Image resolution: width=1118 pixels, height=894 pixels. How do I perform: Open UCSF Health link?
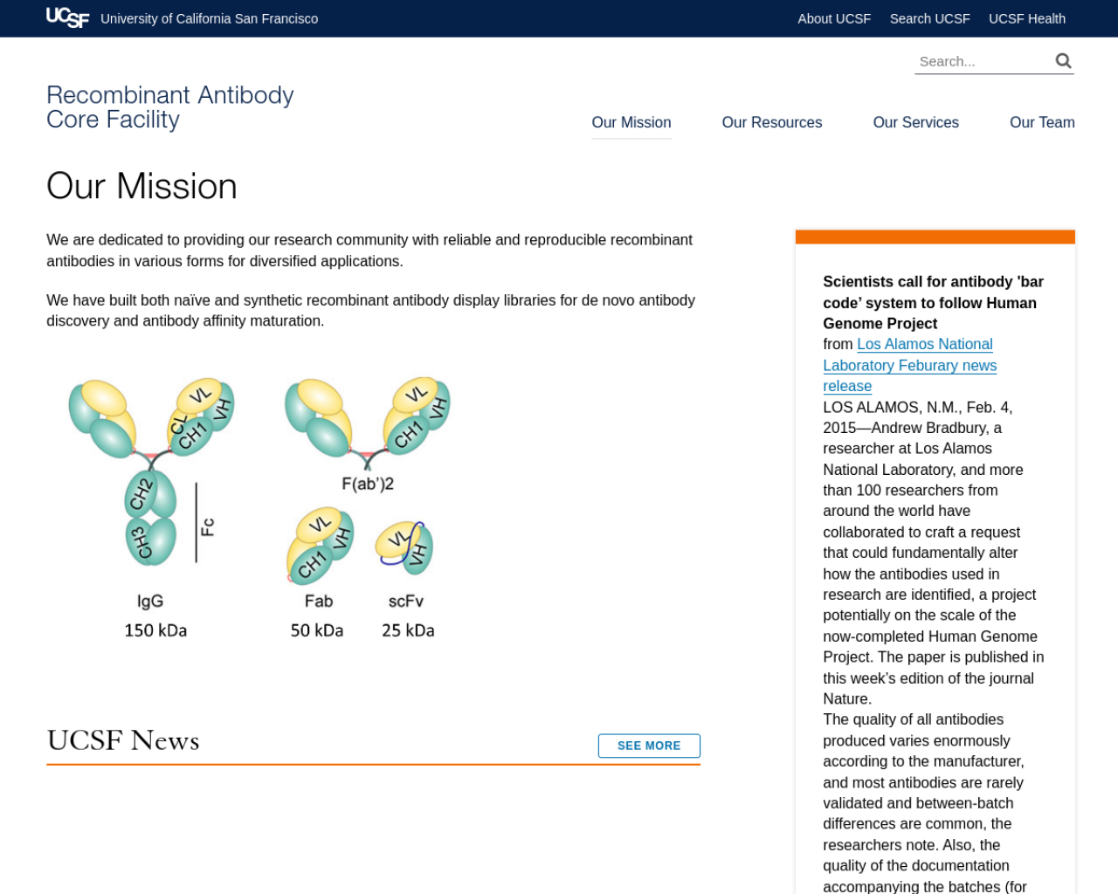(1027, 18)
